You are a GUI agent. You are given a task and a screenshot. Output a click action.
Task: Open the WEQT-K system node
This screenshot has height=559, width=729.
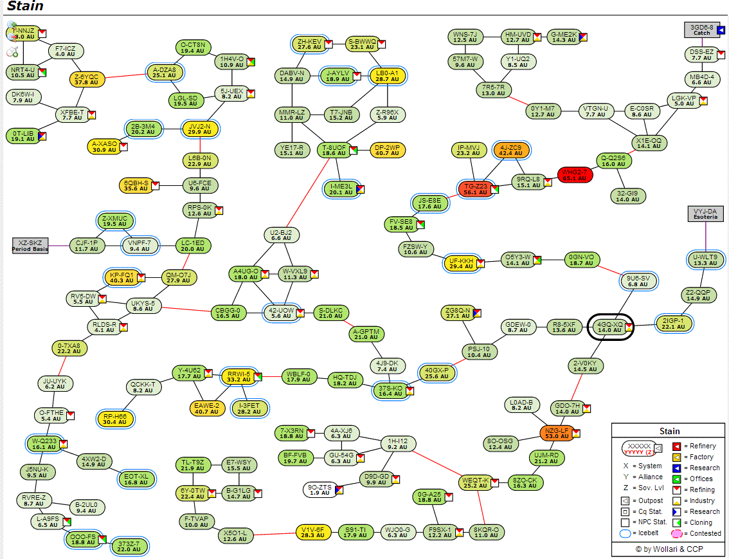coord(476,482)
